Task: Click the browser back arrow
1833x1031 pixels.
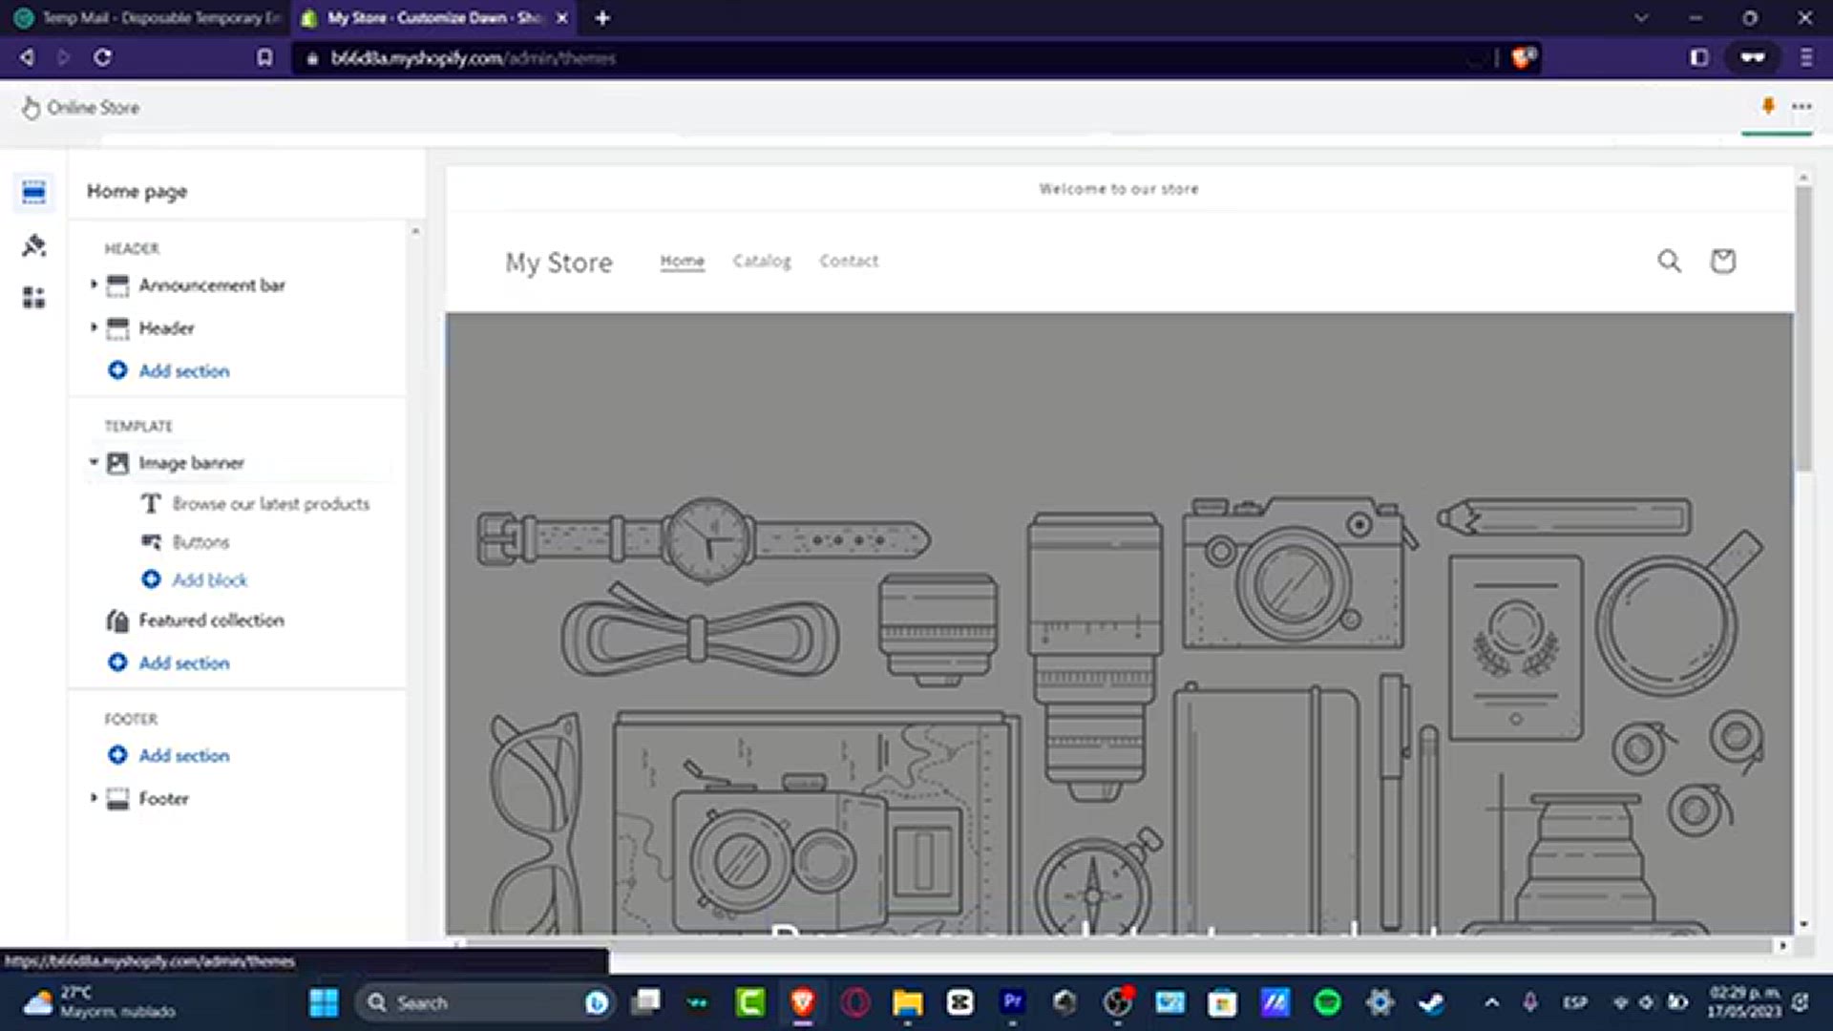Action: (x=27, y=57)
